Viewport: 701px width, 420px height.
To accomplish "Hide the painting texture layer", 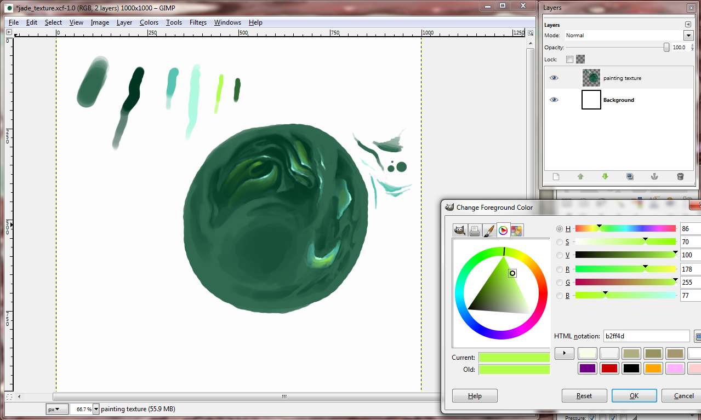I will pos(554,78).
